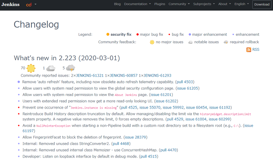Click the 'Community feedback:' label
The image size is (273, 161).
[x=117, y=42]
